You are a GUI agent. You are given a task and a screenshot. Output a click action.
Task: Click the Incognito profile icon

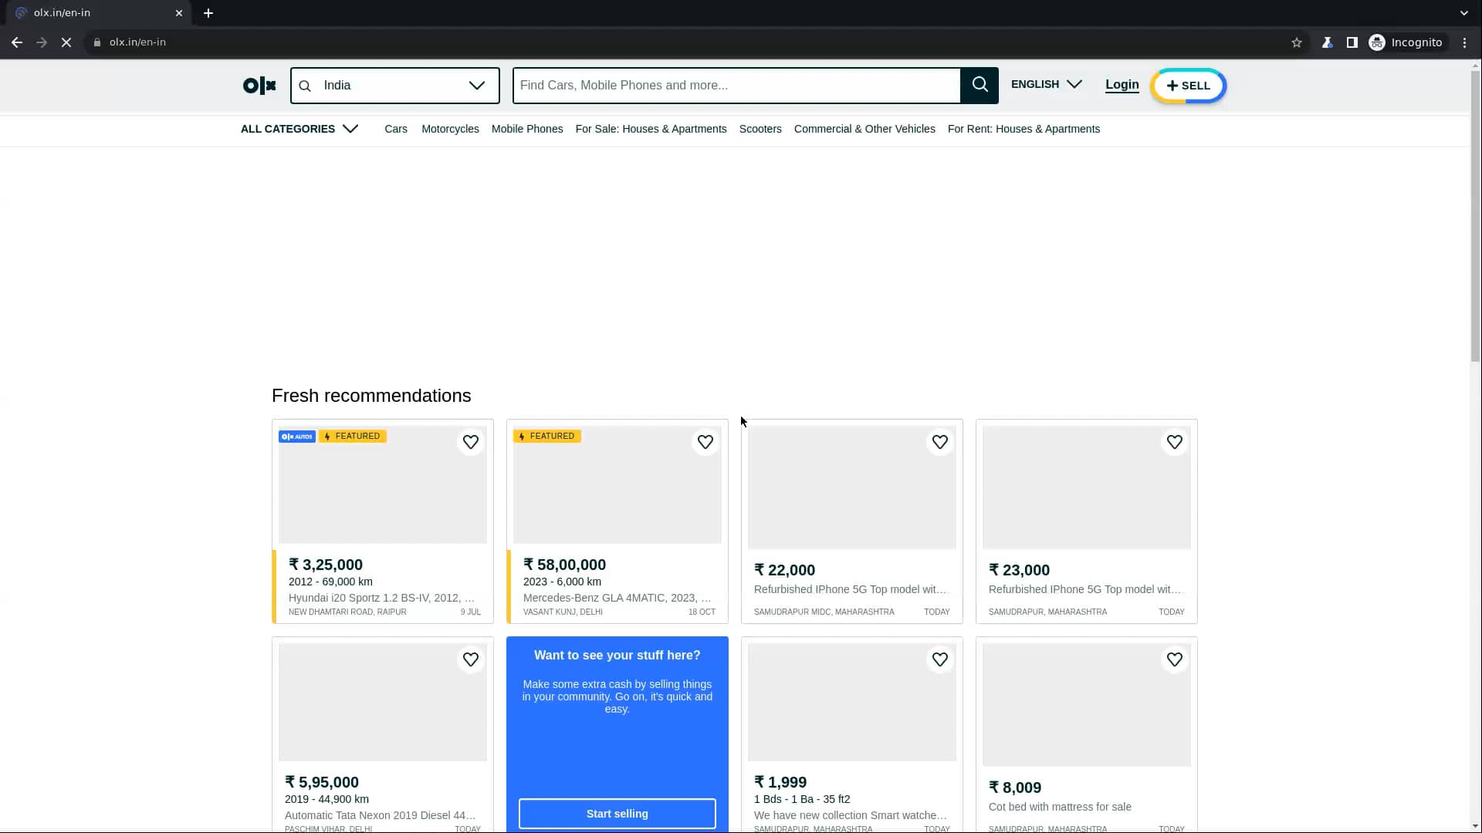coord(1377,42)
